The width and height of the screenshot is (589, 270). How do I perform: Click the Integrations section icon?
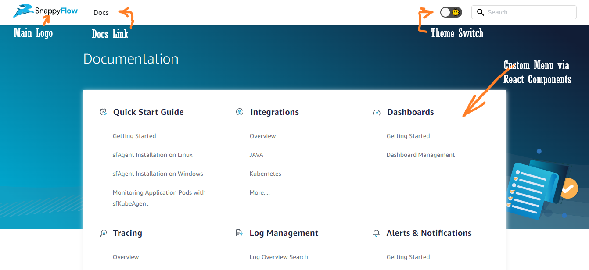240,112
